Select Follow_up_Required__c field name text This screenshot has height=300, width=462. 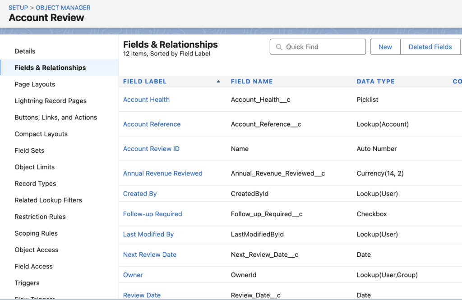pyautogui.click(x=267, y=214)
